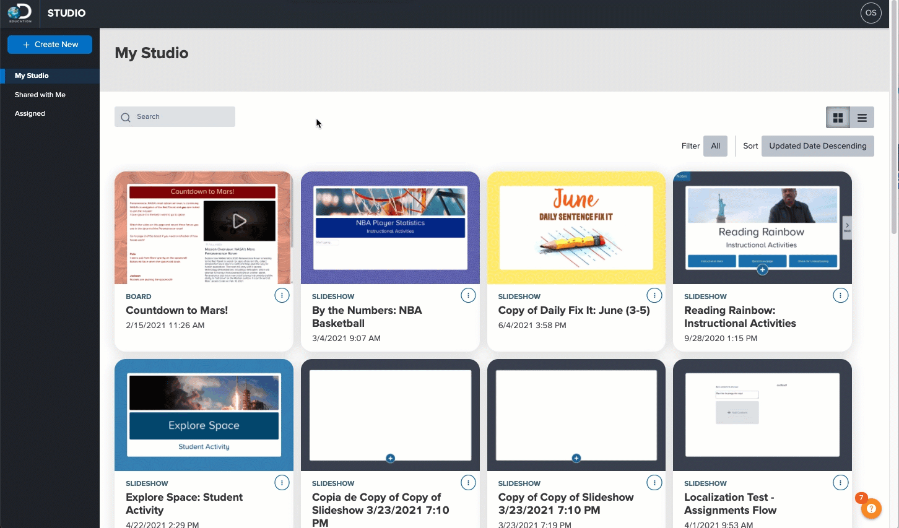Go to Shared with Me

[40, 95]
